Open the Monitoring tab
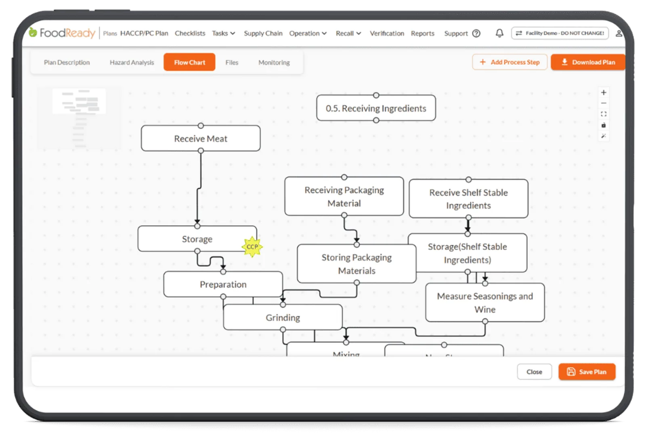 pyautogui.click(x=274, y=63)
